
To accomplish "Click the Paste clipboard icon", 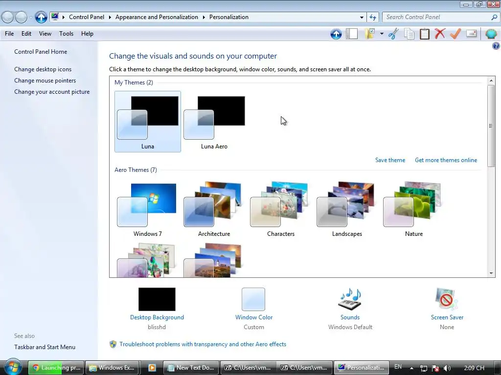I will tap(424, 34).
